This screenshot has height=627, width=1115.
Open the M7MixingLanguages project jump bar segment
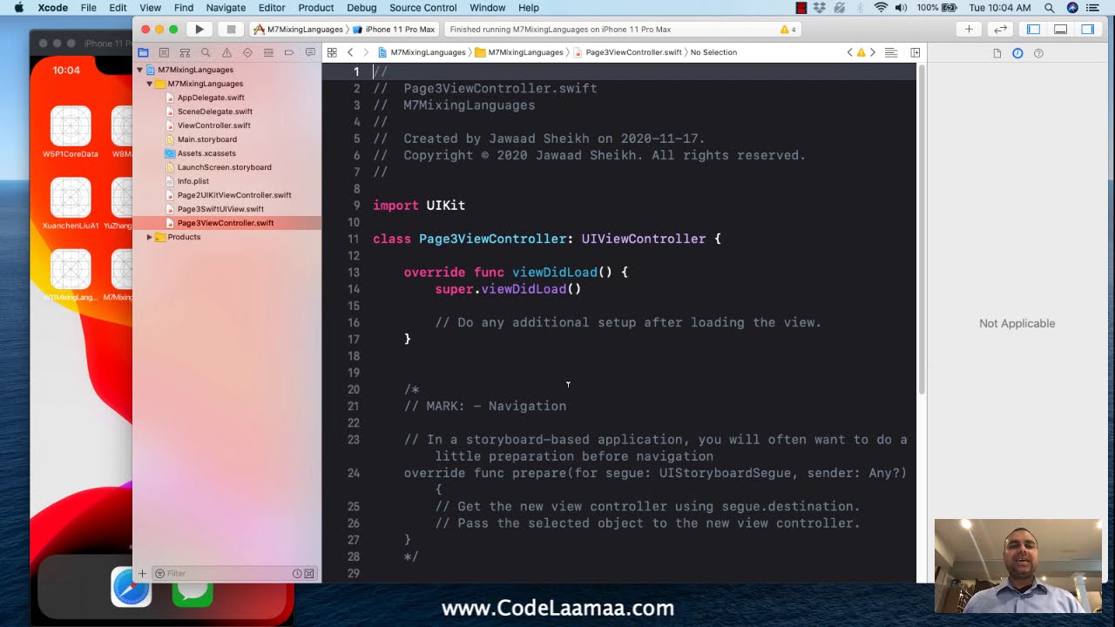click(x=422, y=52)
